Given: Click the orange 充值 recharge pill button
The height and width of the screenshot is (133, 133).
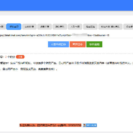Looking at the screenshot, I should (x=20, y=57).
